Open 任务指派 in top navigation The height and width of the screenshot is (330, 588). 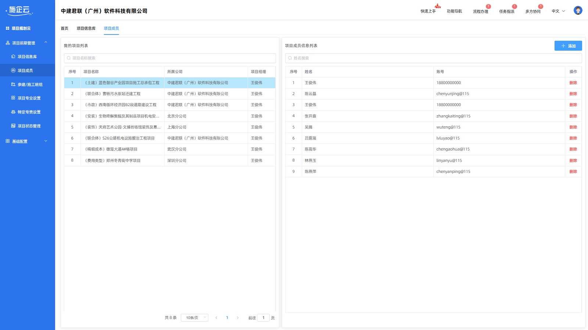tap(507, 11)
